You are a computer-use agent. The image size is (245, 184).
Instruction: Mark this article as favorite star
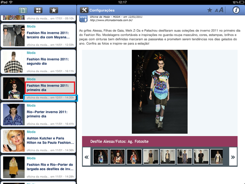pos(209,10)
